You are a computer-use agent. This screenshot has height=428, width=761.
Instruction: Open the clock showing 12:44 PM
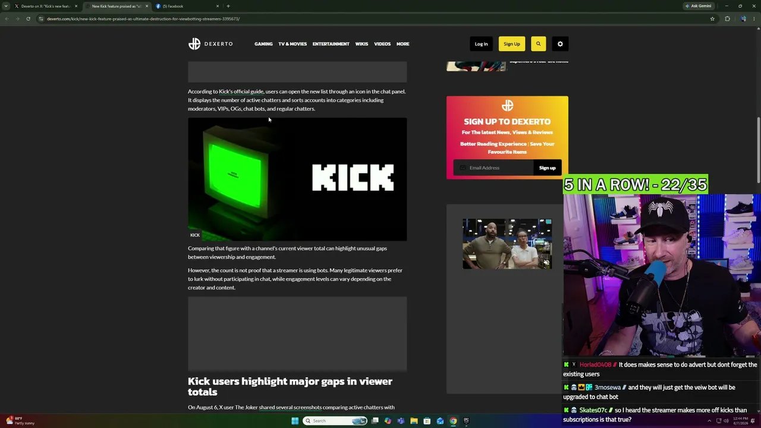click(x=741, y=421)
